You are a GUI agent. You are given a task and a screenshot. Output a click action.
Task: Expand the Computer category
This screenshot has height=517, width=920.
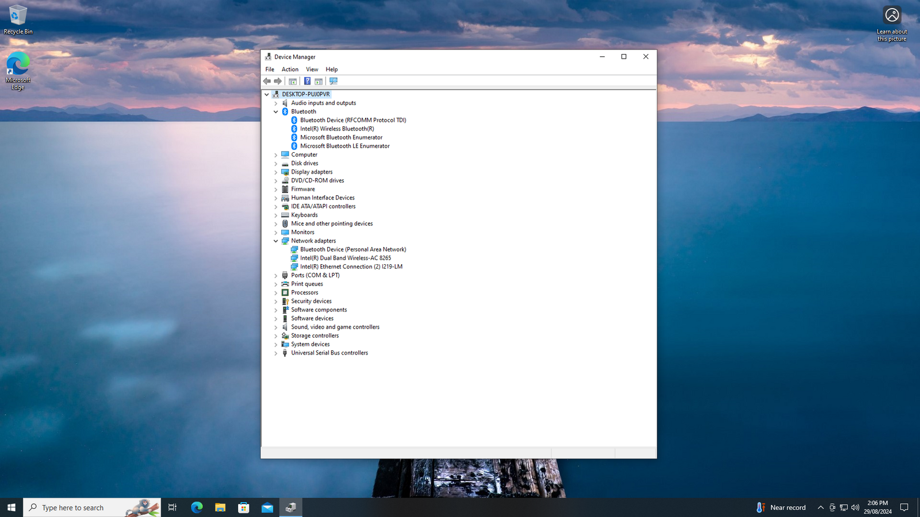click(x=276, y=155)
